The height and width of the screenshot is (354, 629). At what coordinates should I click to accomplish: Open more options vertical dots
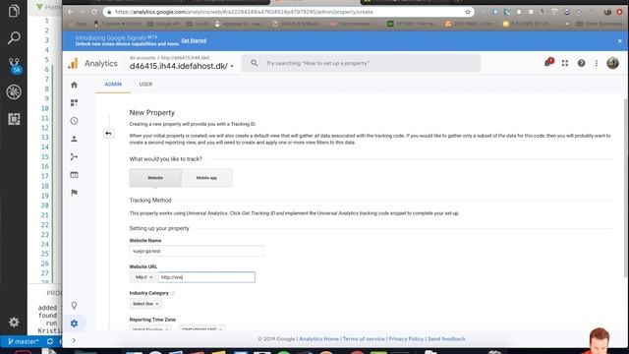click(x=597, y=63)
